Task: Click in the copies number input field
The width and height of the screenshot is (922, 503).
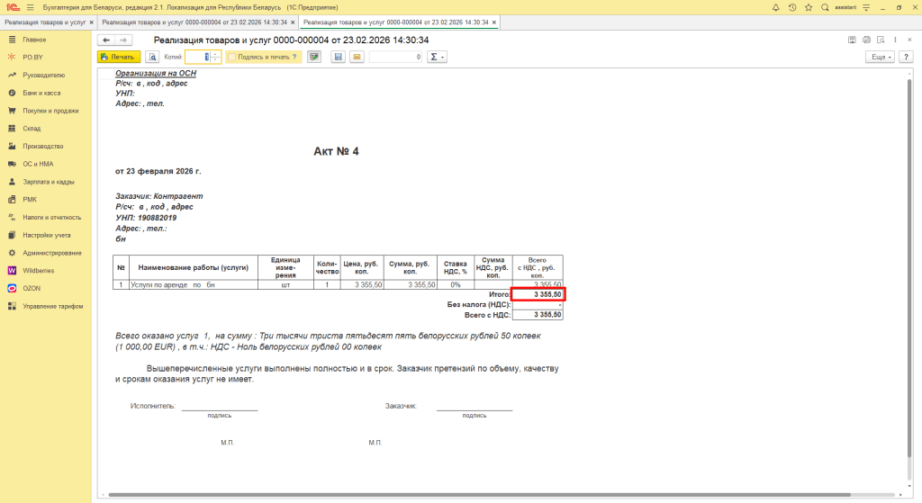Action: pyautogui.click(x=198, y=57)
